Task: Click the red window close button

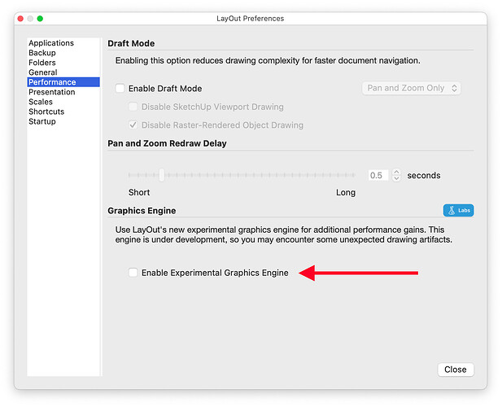Action: click(20, 19)
